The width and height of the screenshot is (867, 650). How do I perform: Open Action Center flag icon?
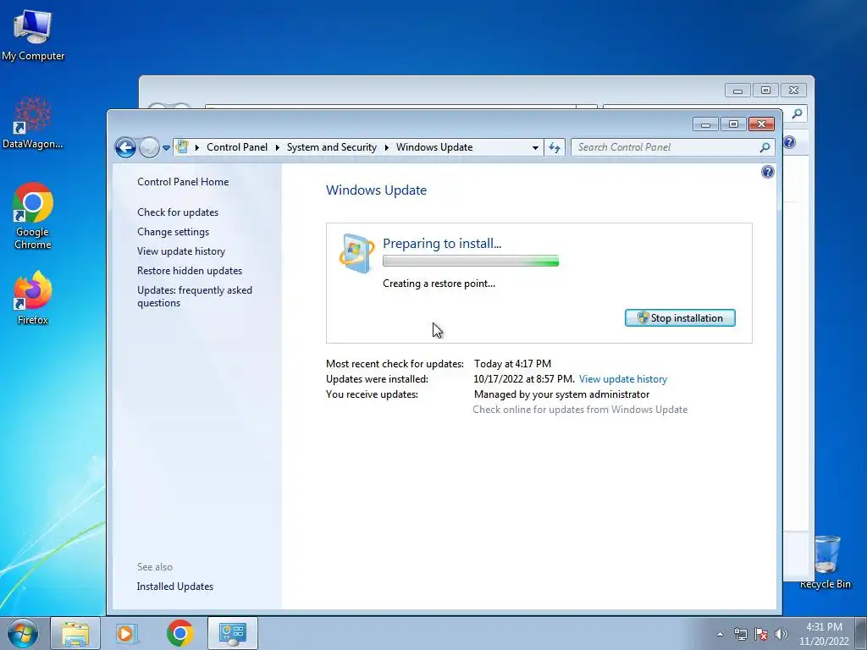(761, 634)
